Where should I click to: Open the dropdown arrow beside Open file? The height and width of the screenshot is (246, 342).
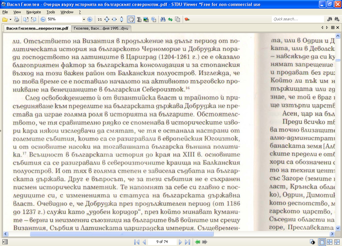(x=10, y=19)
